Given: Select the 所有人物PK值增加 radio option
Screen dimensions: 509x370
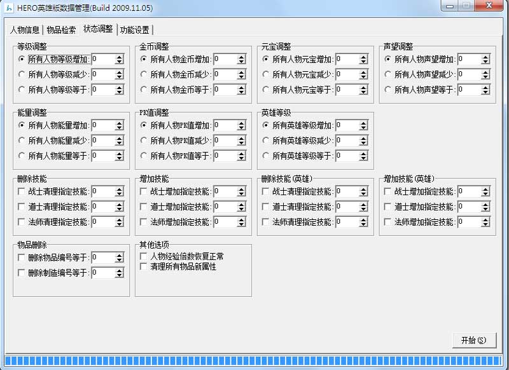Looking at the screenshot, I should tap(143, 126).
